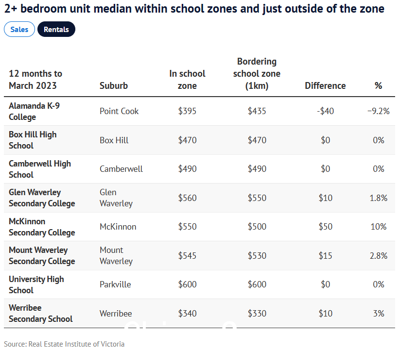Select the Alamanda K-9 College row
The width and height of the screenshot is (399, 350).
pyautogui.click(x=199, y=111)
